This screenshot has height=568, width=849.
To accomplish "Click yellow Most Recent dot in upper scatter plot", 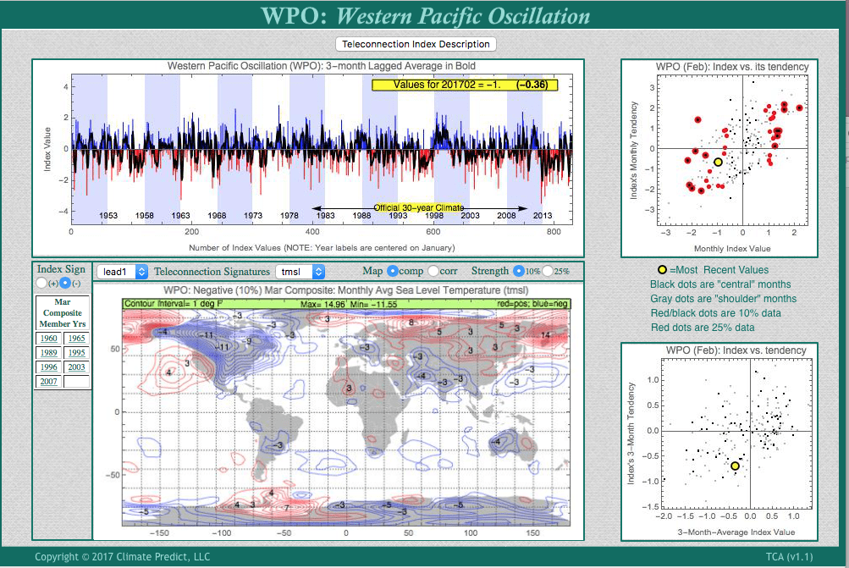I will (718, 162).
